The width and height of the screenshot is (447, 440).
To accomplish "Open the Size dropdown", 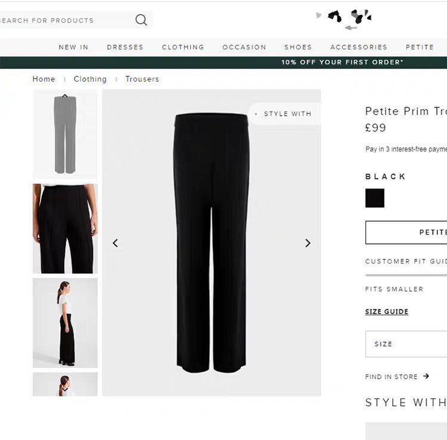I will coord(406,344).
